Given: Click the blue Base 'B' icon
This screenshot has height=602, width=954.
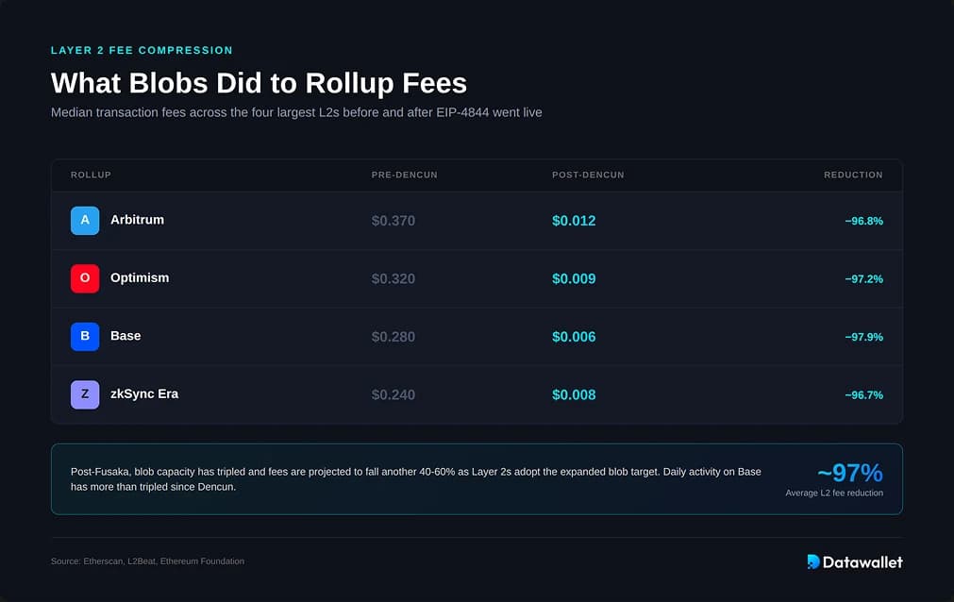Looking at the screenshot, I should [85, 336].
